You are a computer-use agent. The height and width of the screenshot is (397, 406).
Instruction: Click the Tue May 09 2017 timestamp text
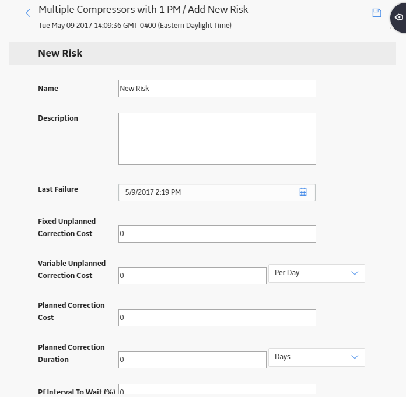pos(135,26)
